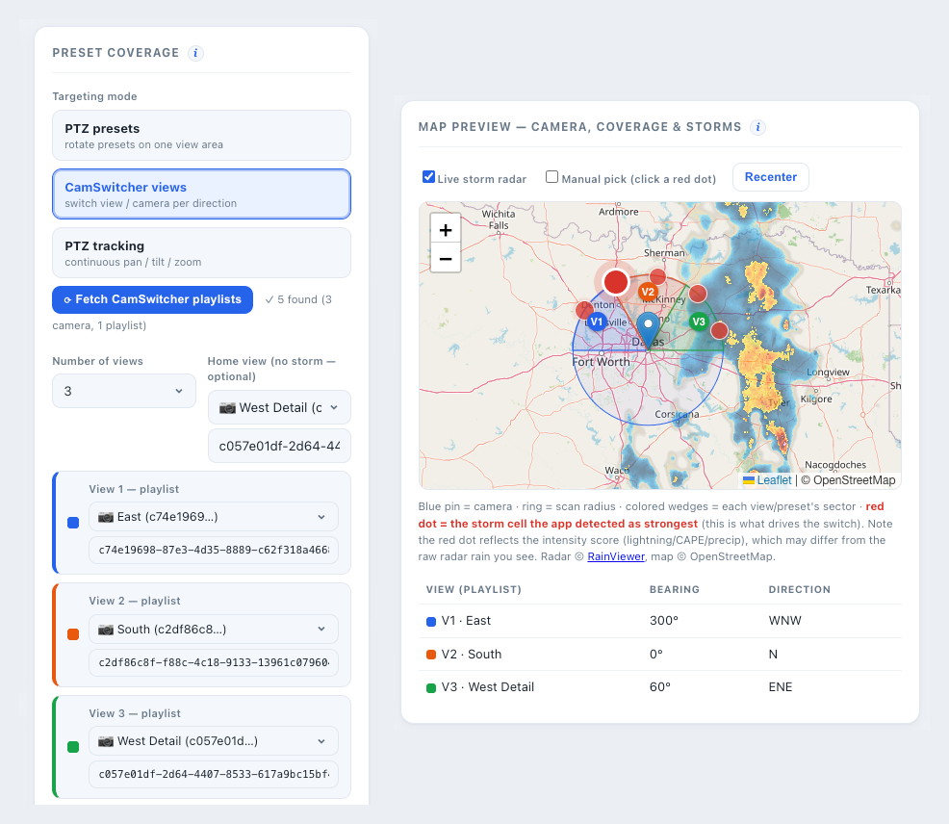Zoom out on the storm map

click(446, 259)
